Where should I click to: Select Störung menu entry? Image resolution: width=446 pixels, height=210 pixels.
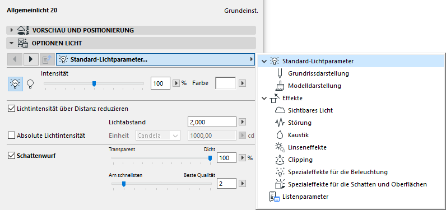point(300,123)
